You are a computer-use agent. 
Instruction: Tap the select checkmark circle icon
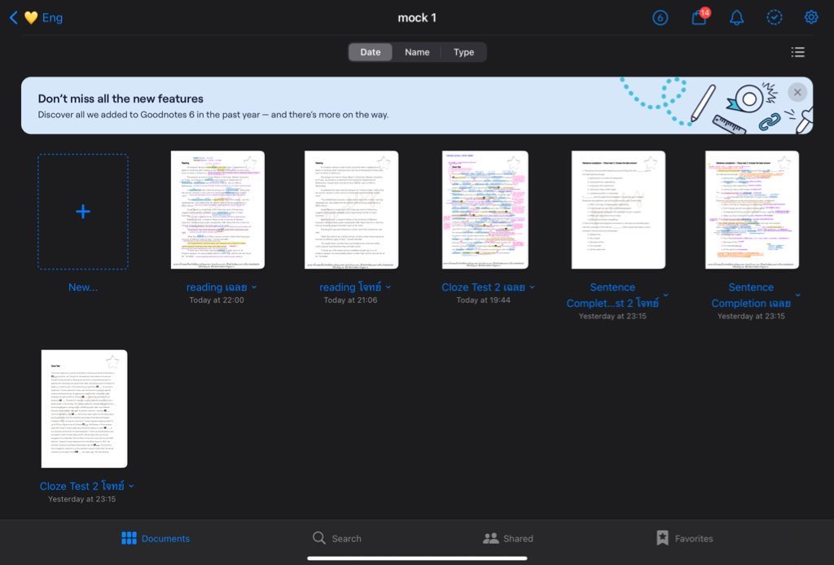pyautogui.click(x=775, y=18)
